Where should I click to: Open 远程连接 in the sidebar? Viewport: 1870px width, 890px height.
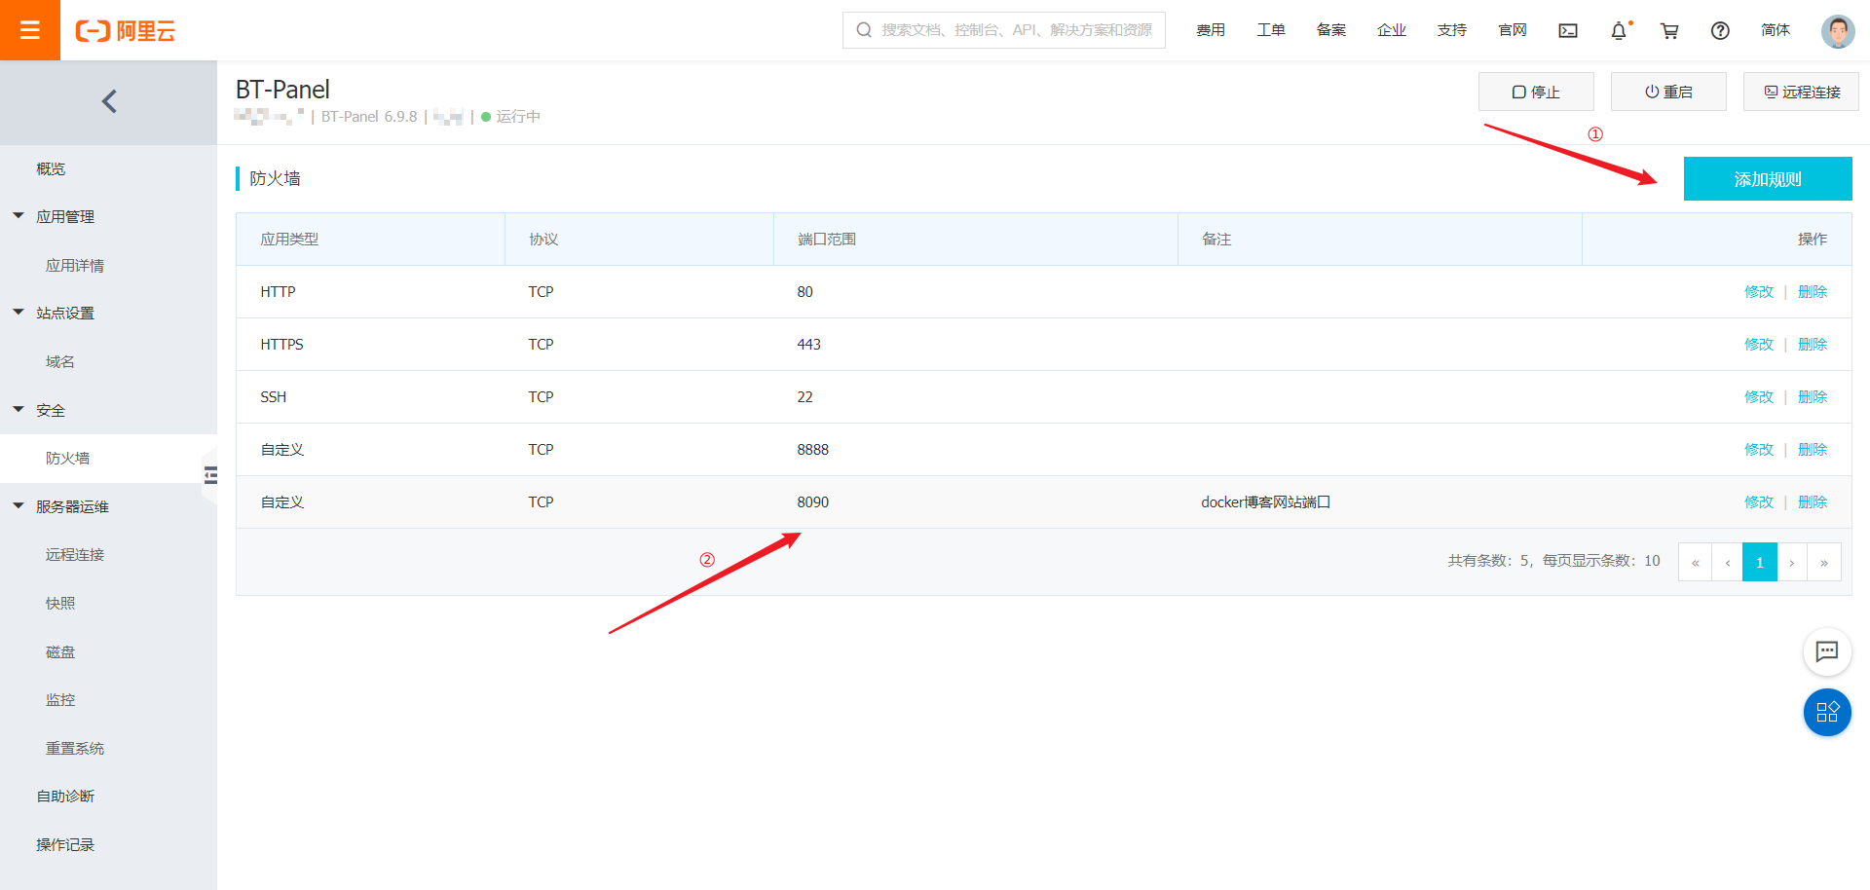coord(75,555)
